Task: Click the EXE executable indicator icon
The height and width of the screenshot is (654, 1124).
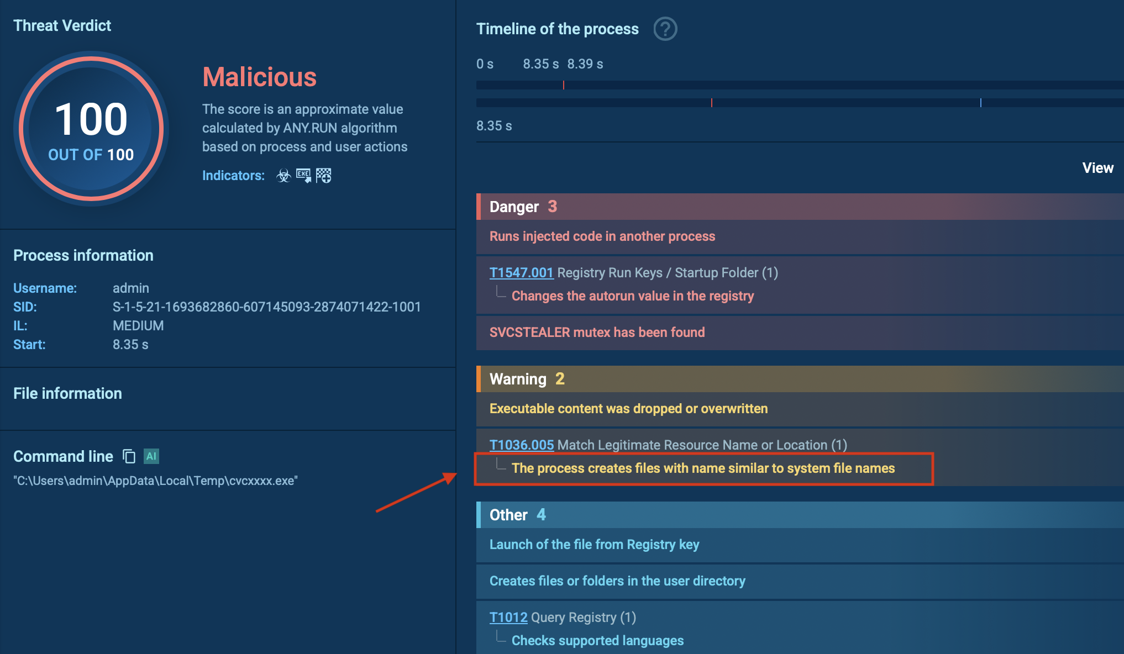Action: pyautogui.click(x=303, y=176)
